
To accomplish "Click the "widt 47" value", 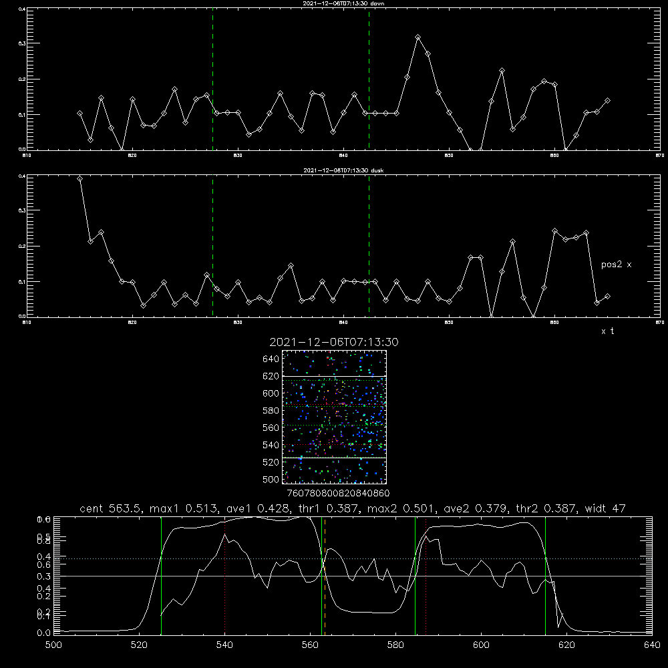I will point(605,508).
